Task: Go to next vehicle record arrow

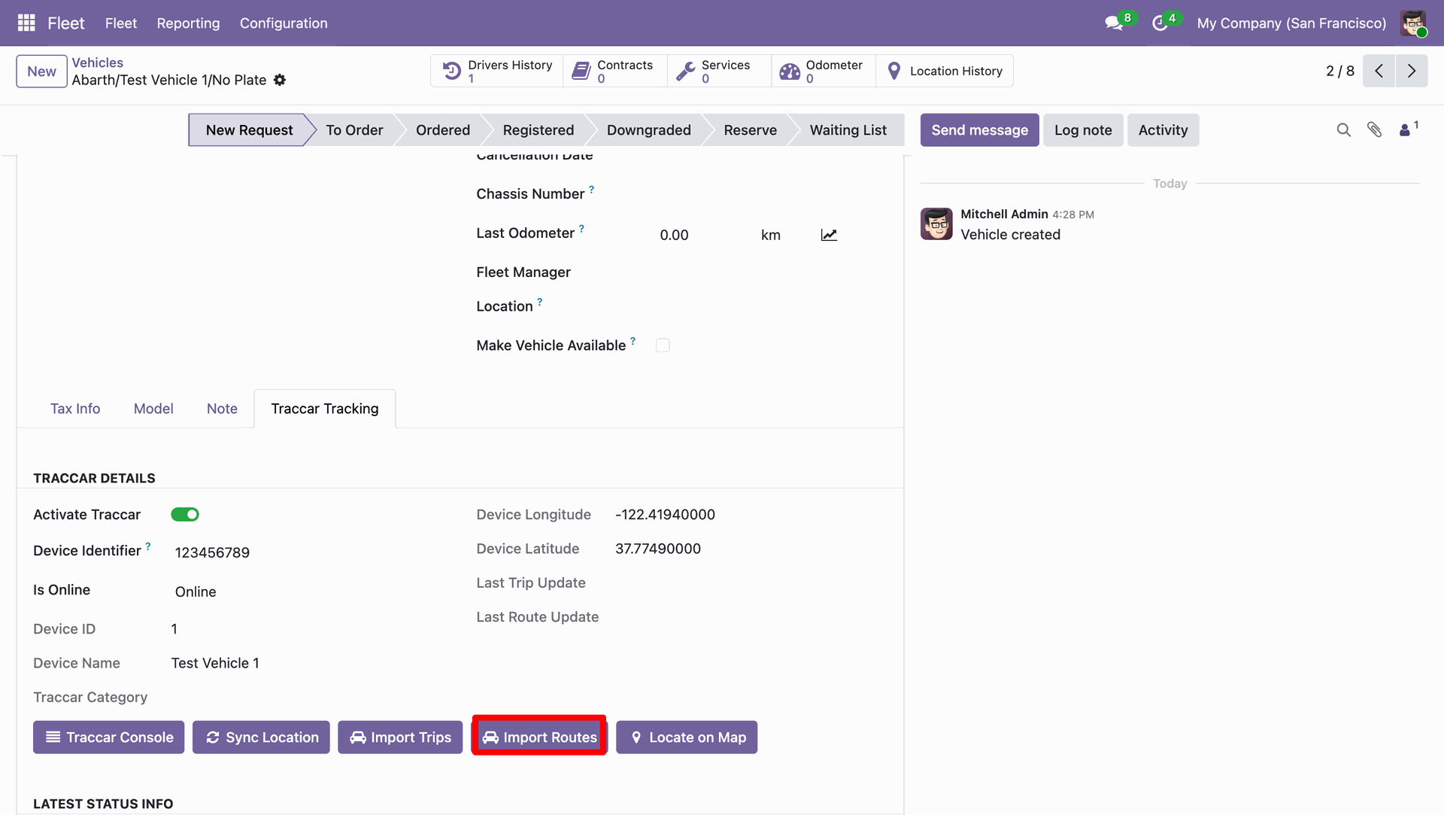Action: click(1412, 71)
